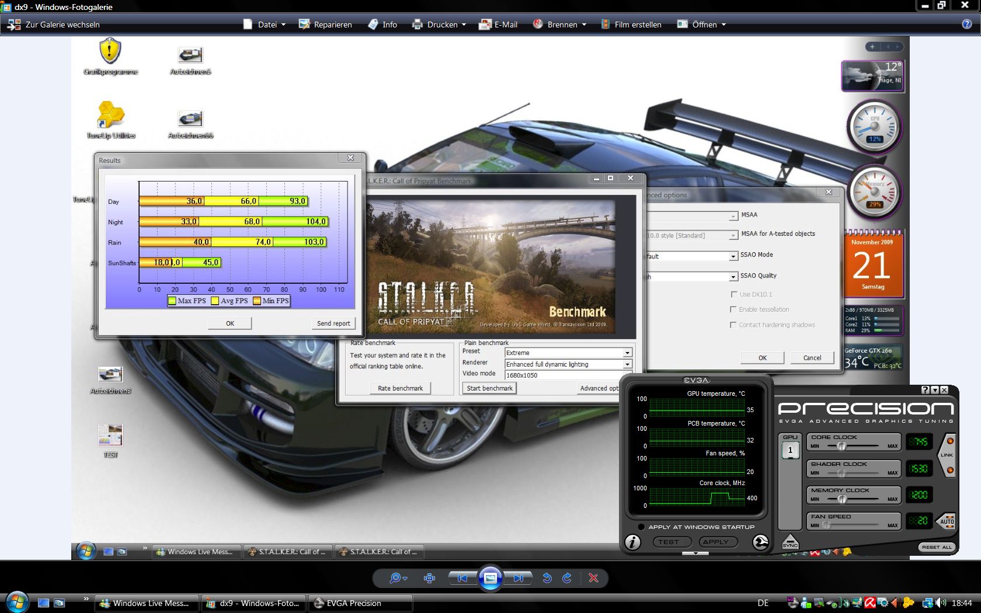Open the Reparieren panel
The height and width of the screenshot is (613, 981).
click(325, 25)
